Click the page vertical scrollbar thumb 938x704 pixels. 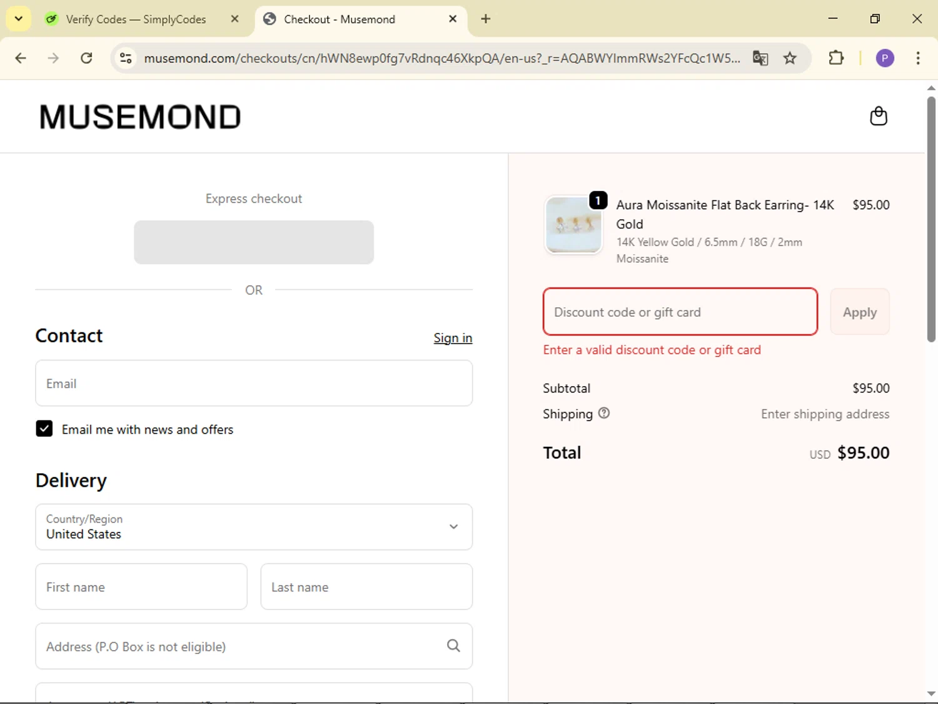point(931,219)
